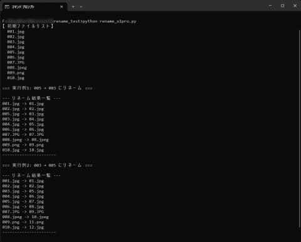Click 006.jpg in the initial file list
This screenshot has height=242, width=301.
click(x=16, y=57)
